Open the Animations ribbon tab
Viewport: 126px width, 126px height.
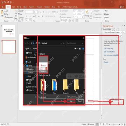click(39, 7)
